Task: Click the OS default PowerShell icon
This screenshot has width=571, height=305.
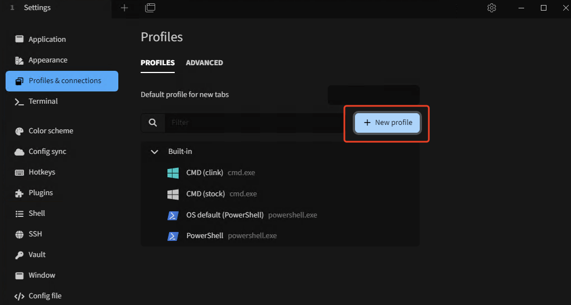Action: coord(173,215)
